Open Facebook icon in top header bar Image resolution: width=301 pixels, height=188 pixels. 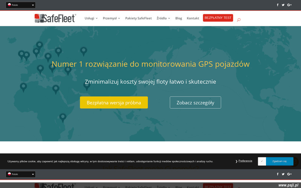278,5
